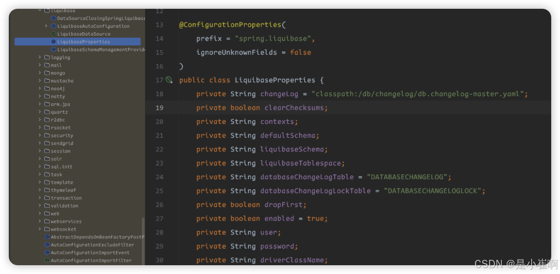Click the dropFirst field

[x=284, y=205]
